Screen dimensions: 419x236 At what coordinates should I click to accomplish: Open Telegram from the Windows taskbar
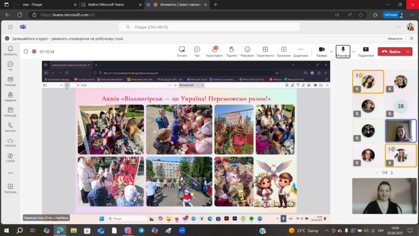(141, 231)
